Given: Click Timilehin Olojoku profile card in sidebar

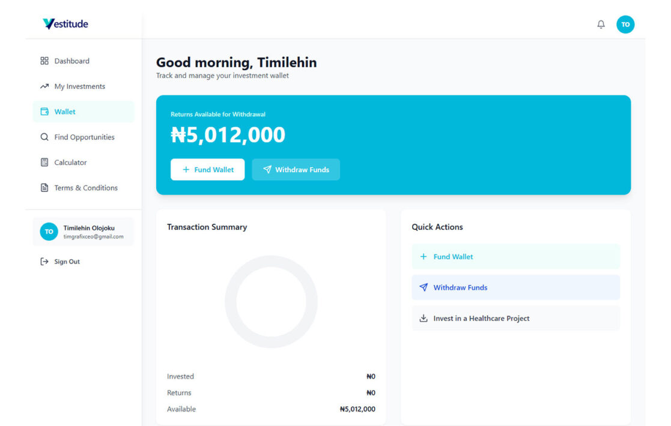Looking at the screenshot, I should click(83, 232).
